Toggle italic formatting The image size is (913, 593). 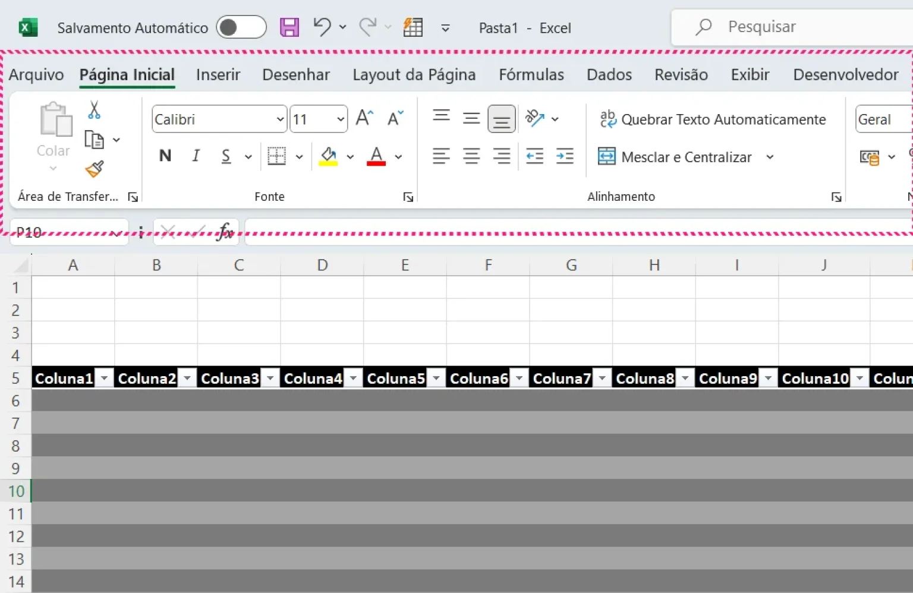196,156
